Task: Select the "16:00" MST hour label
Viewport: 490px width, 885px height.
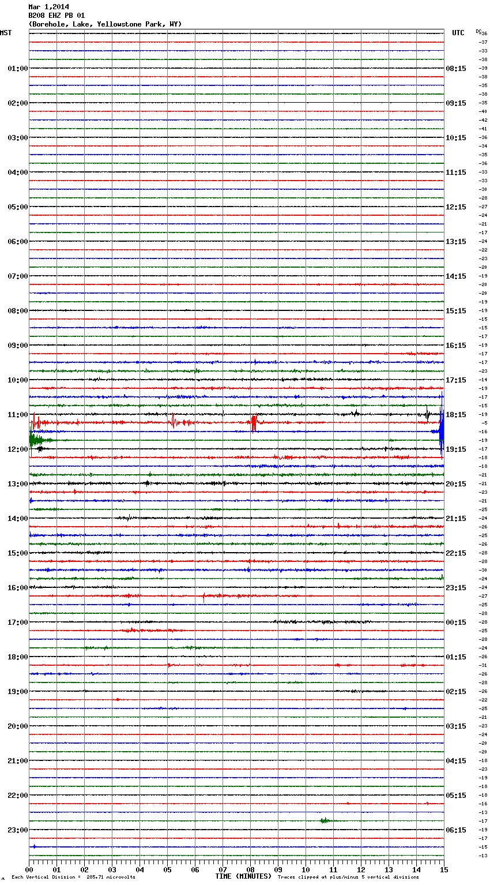Action: tap(18, 588)
